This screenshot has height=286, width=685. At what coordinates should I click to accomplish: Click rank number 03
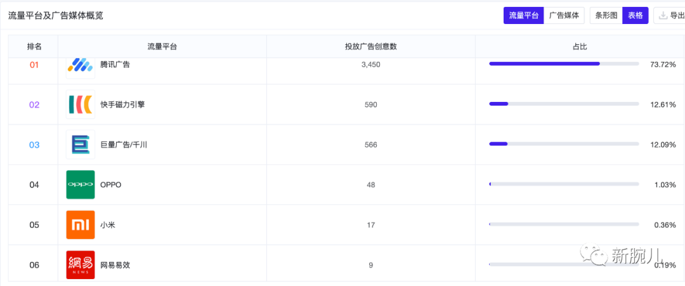pyautogui.click(x=34, y=145)
